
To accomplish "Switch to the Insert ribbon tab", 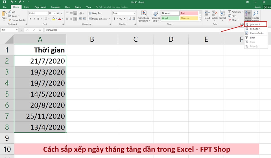I will pyautogui.click(x=27, y=7).
